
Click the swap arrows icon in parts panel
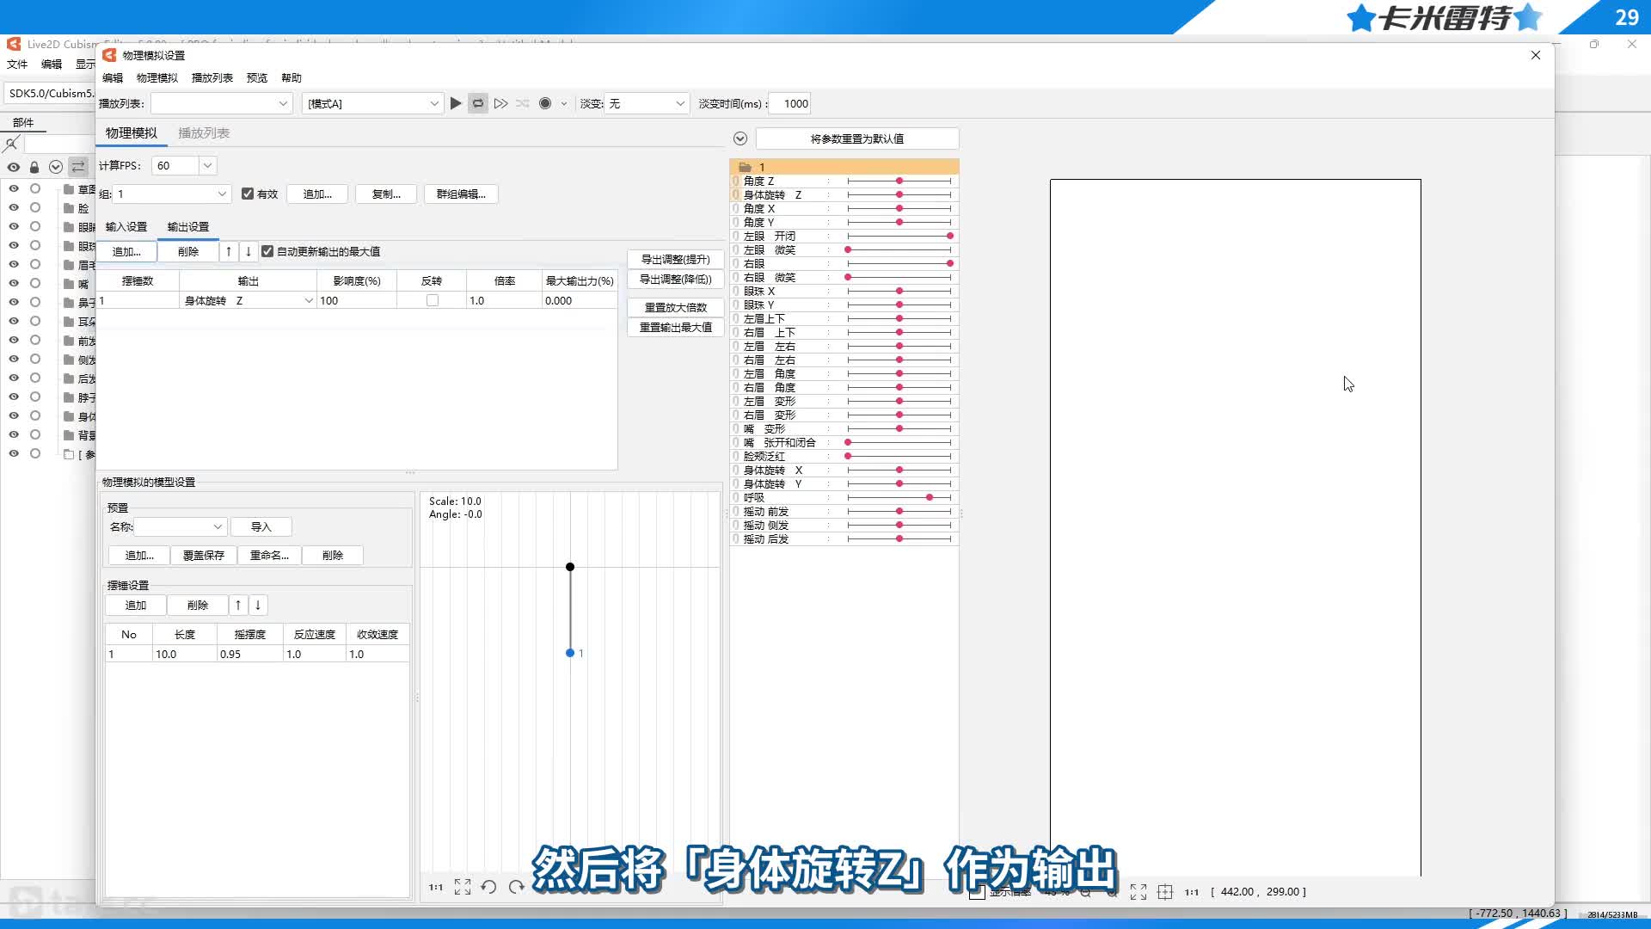click(78, 167)
